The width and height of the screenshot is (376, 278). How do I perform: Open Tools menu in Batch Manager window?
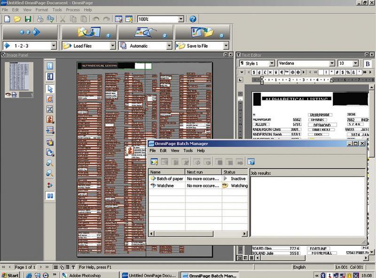pos(188,150)
